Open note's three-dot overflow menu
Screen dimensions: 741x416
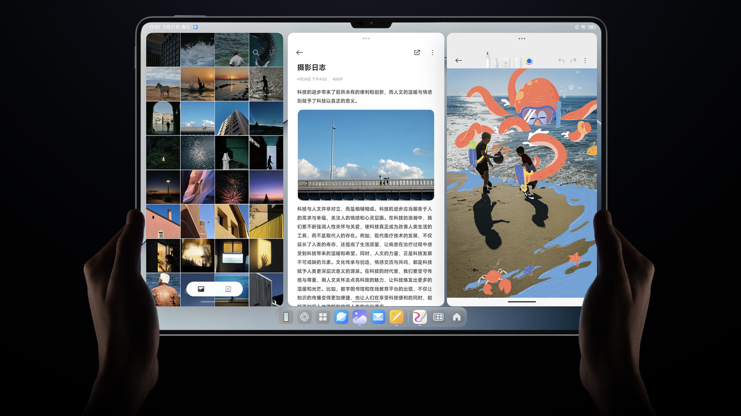[x=432, y=52]
